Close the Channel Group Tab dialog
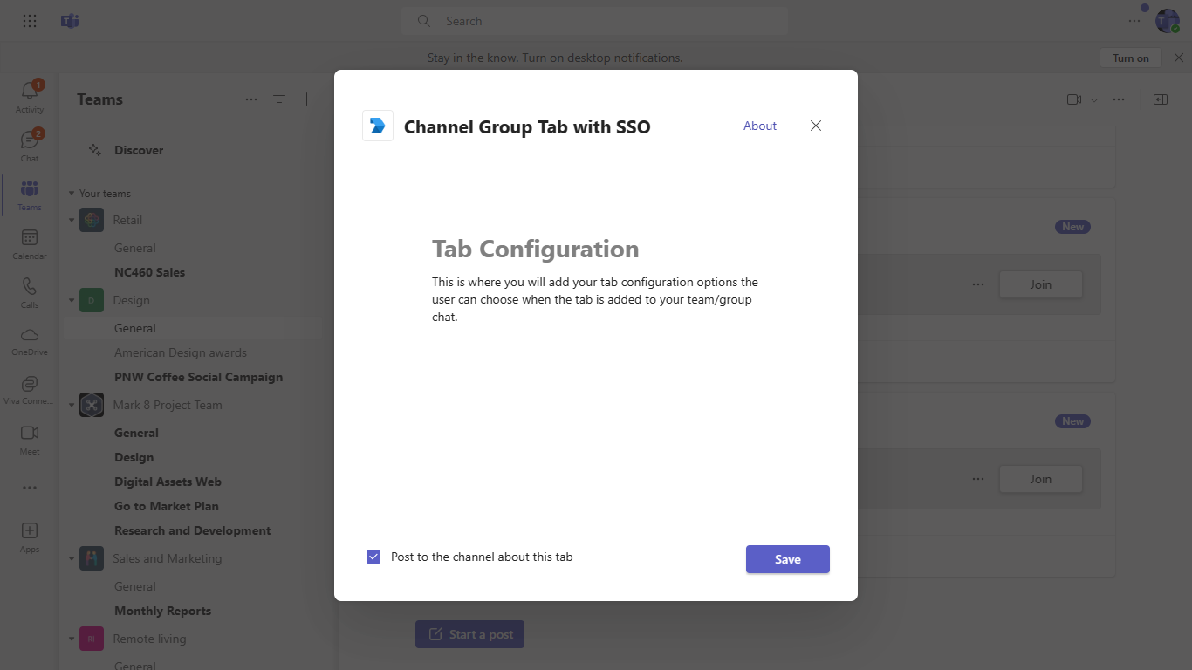1192x670 pixels. coord(816,126)
